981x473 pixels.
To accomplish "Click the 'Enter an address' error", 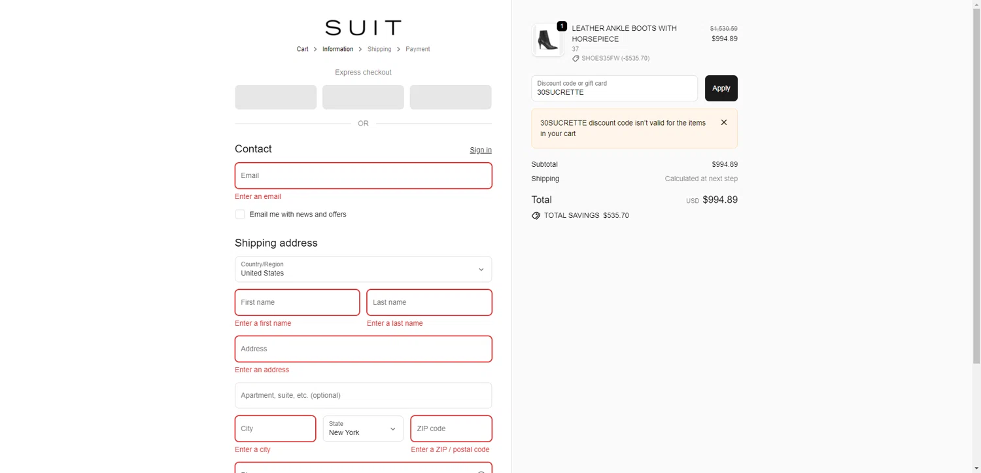I will (262, 370).
